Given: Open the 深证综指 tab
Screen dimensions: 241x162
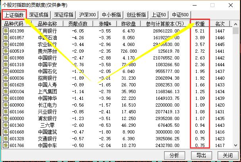Looking at the screenshot, I should pos(64,15).
